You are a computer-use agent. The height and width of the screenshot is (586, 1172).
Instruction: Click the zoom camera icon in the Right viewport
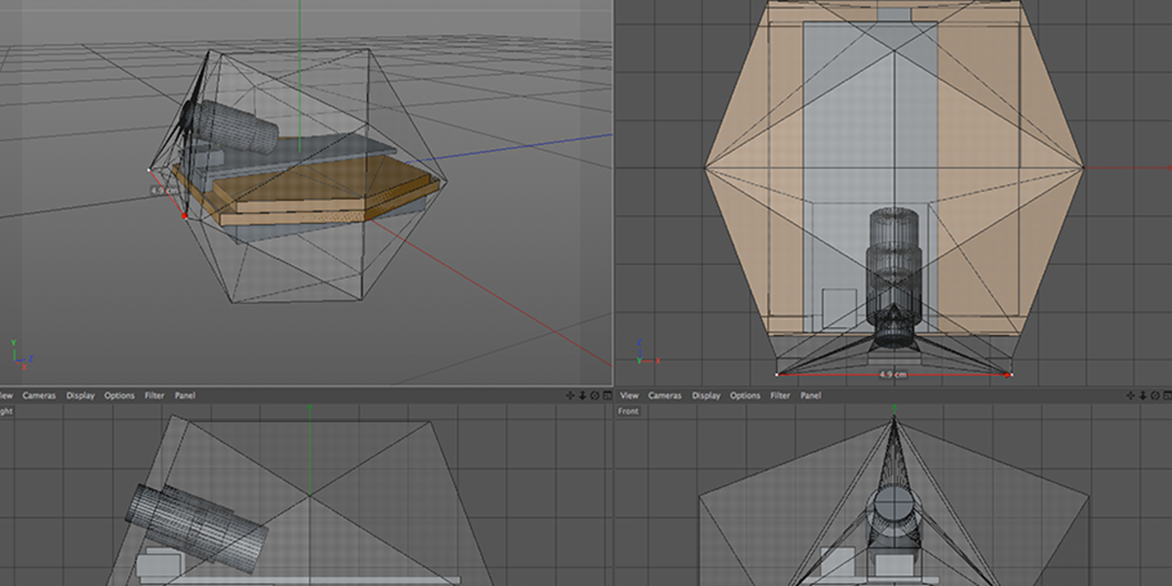[583, 395]
